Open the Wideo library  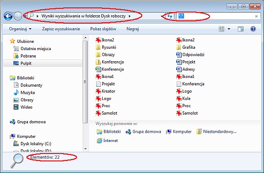[23, 107]
